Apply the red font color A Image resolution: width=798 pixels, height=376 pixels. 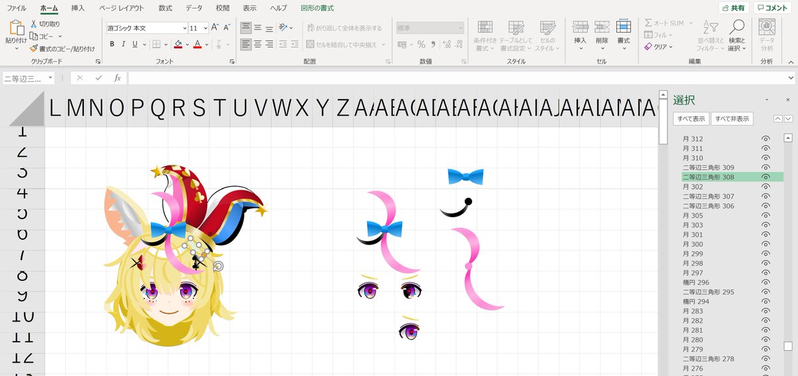pyautogui.click(x=197, y=45)
